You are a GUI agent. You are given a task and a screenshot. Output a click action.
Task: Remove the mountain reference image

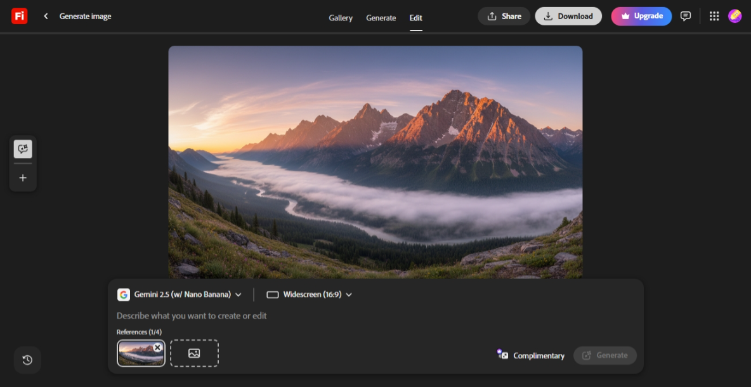pyautogui.click(x=157, y=347)
